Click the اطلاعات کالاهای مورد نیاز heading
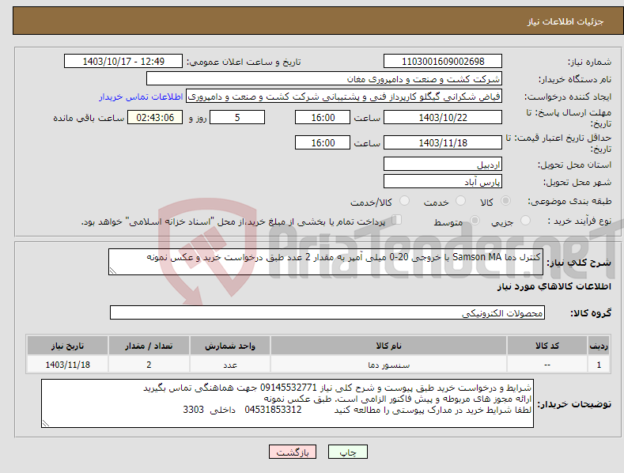 pyautogui.click(x=554, y=286)
